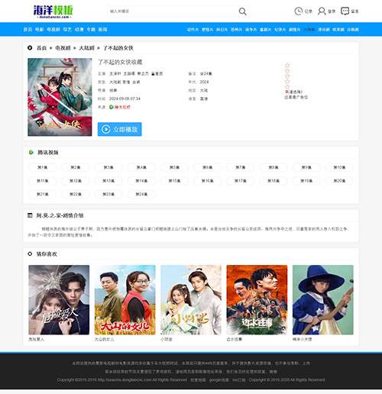Click the 大陆剧 breadcrumb link
The height and width of the screenshot is (394, 382).
[86, 48]
